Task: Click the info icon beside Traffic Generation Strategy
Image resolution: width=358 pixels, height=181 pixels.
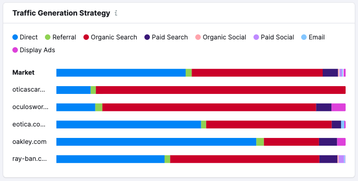Action: [x=116, y=13]
